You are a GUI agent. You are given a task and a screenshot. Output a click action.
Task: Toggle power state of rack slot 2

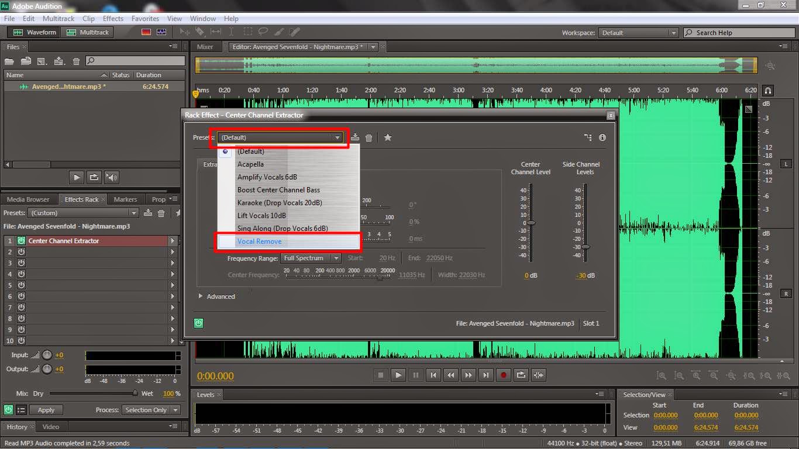(22, 252)
